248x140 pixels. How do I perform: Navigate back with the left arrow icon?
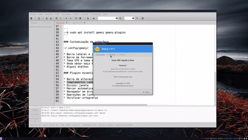(66, 18)
